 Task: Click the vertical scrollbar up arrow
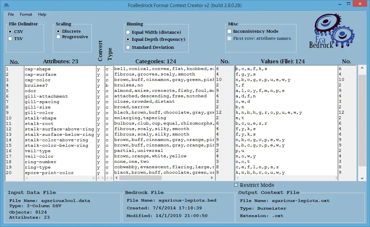362,68
